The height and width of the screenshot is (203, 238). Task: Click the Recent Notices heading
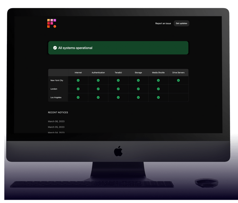click(58, 112)
